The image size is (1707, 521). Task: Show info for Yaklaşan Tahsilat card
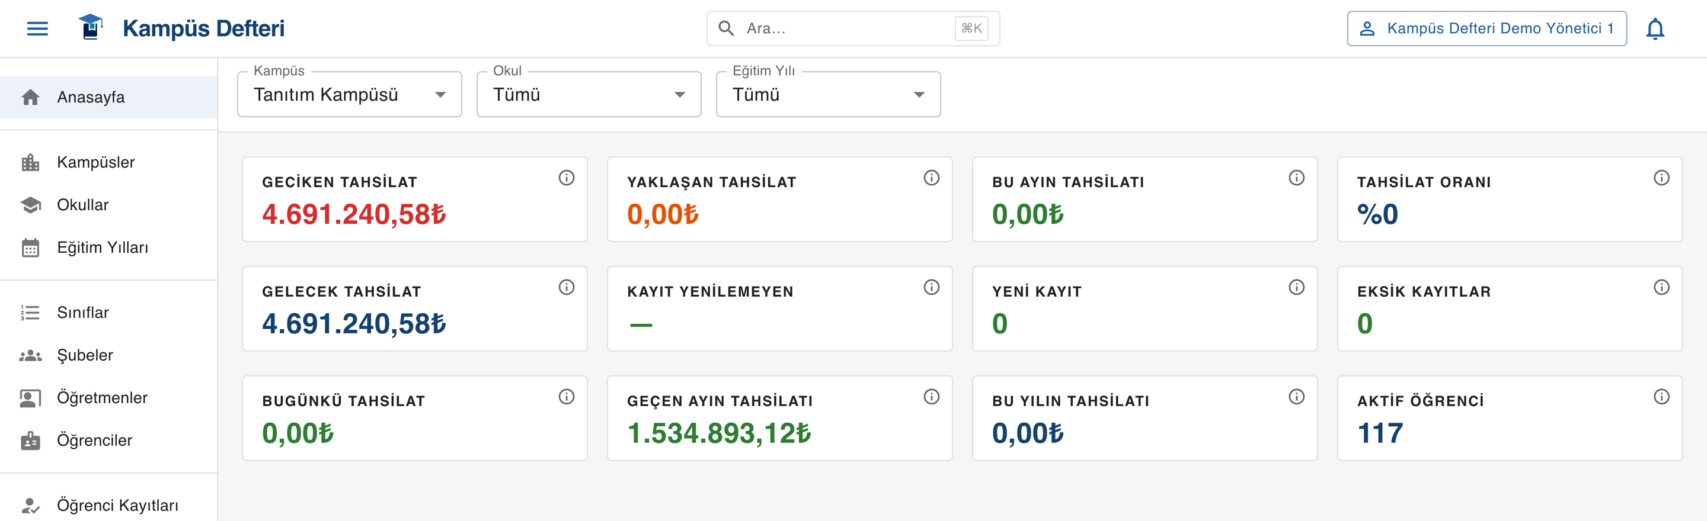click(932, 178)
